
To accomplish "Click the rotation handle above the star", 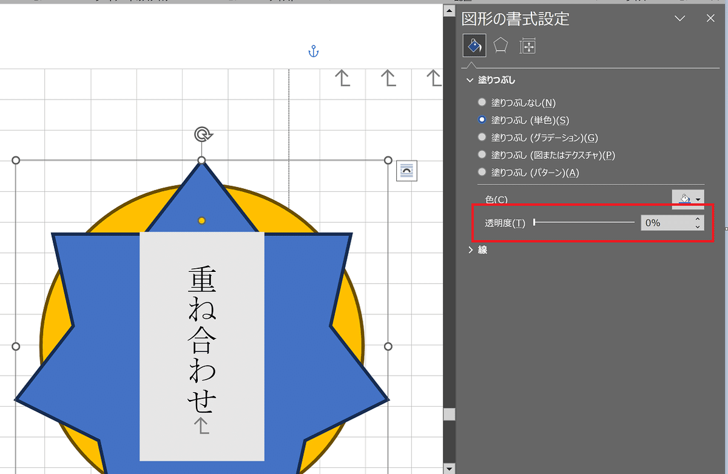I will (202, 134).
